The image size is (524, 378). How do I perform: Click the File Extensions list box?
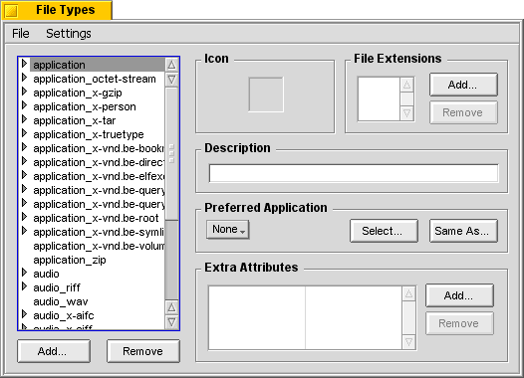tap(379, 99)
